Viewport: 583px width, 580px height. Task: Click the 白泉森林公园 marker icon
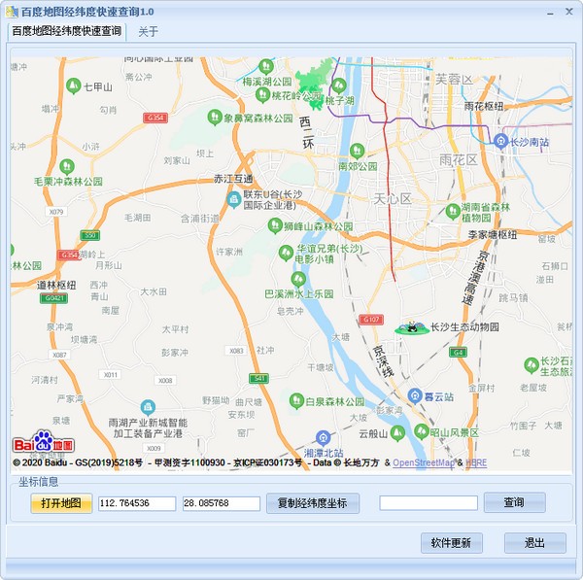point(296,401)
